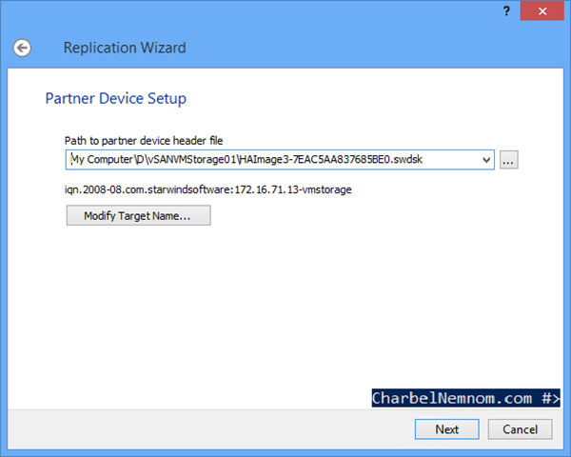The width and height of the screenshot is (571, 457).
Task: Browse for header file using ellipsis button
Action: pyautogui.click(x=509, y=160)
